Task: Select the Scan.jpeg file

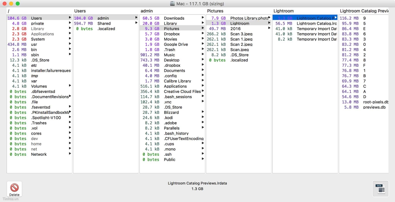Action: click(x=239, y=50)
